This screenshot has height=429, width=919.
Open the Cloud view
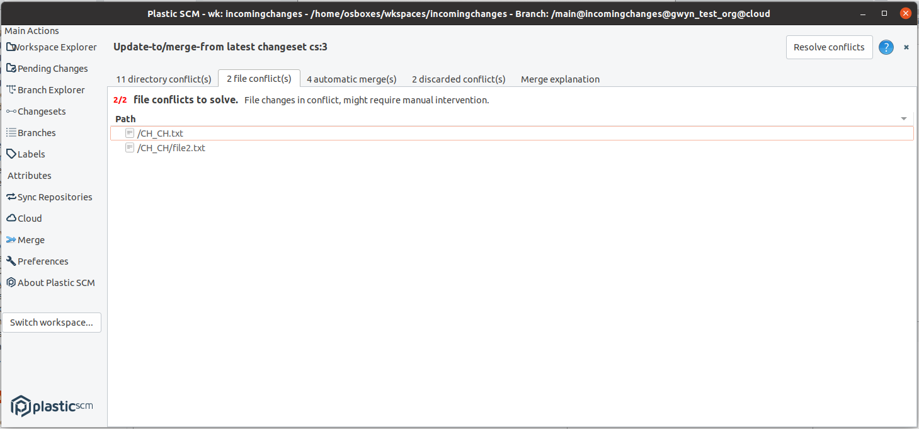pos(28,218)
